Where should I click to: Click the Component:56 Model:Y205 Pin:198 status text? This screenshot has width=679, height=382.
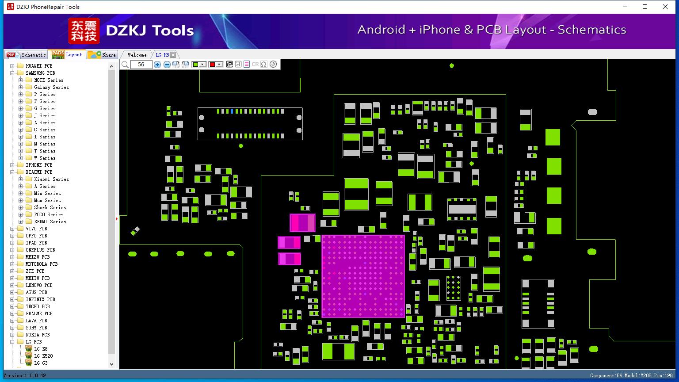[631, 375]
